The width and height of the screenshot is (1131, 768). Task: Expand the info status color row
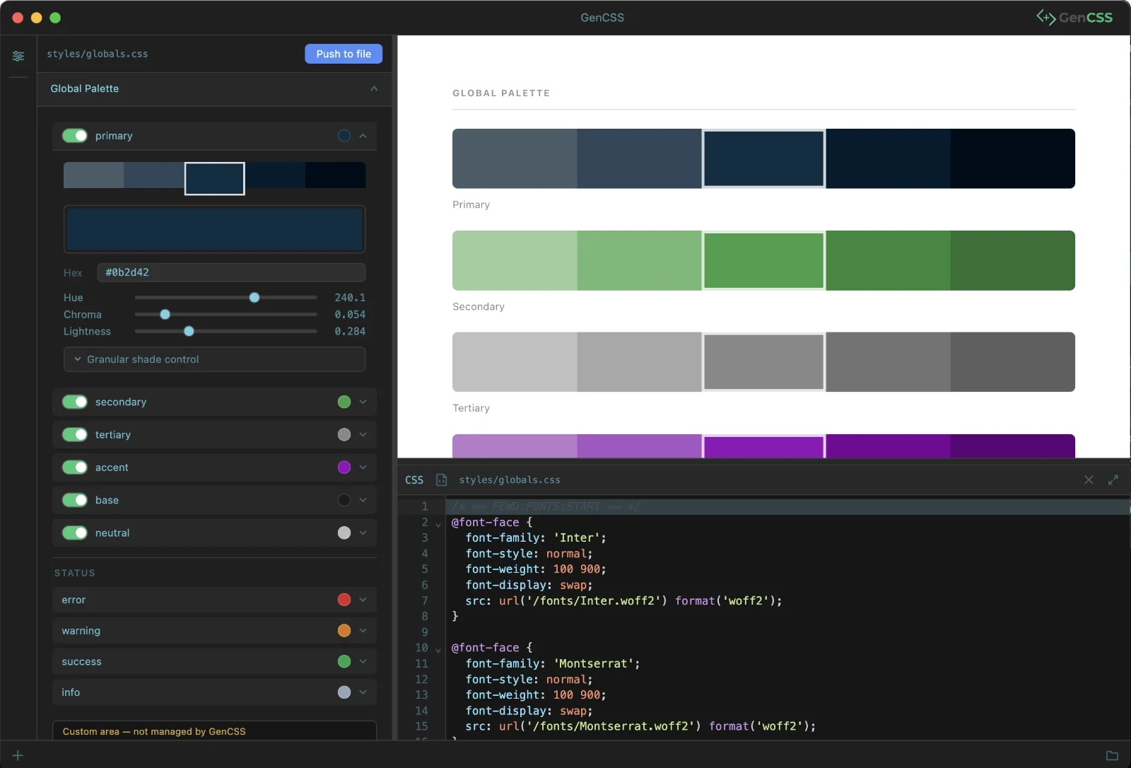(363, 692)
